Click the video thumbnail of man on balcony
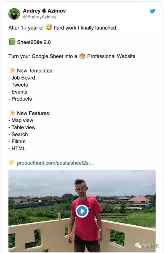Image resolution: width=164 pixels, height=253 pixels. point(82,211)
